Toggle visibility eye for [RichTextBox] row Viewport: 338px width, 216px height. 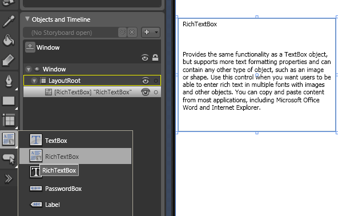click(145, 92)
